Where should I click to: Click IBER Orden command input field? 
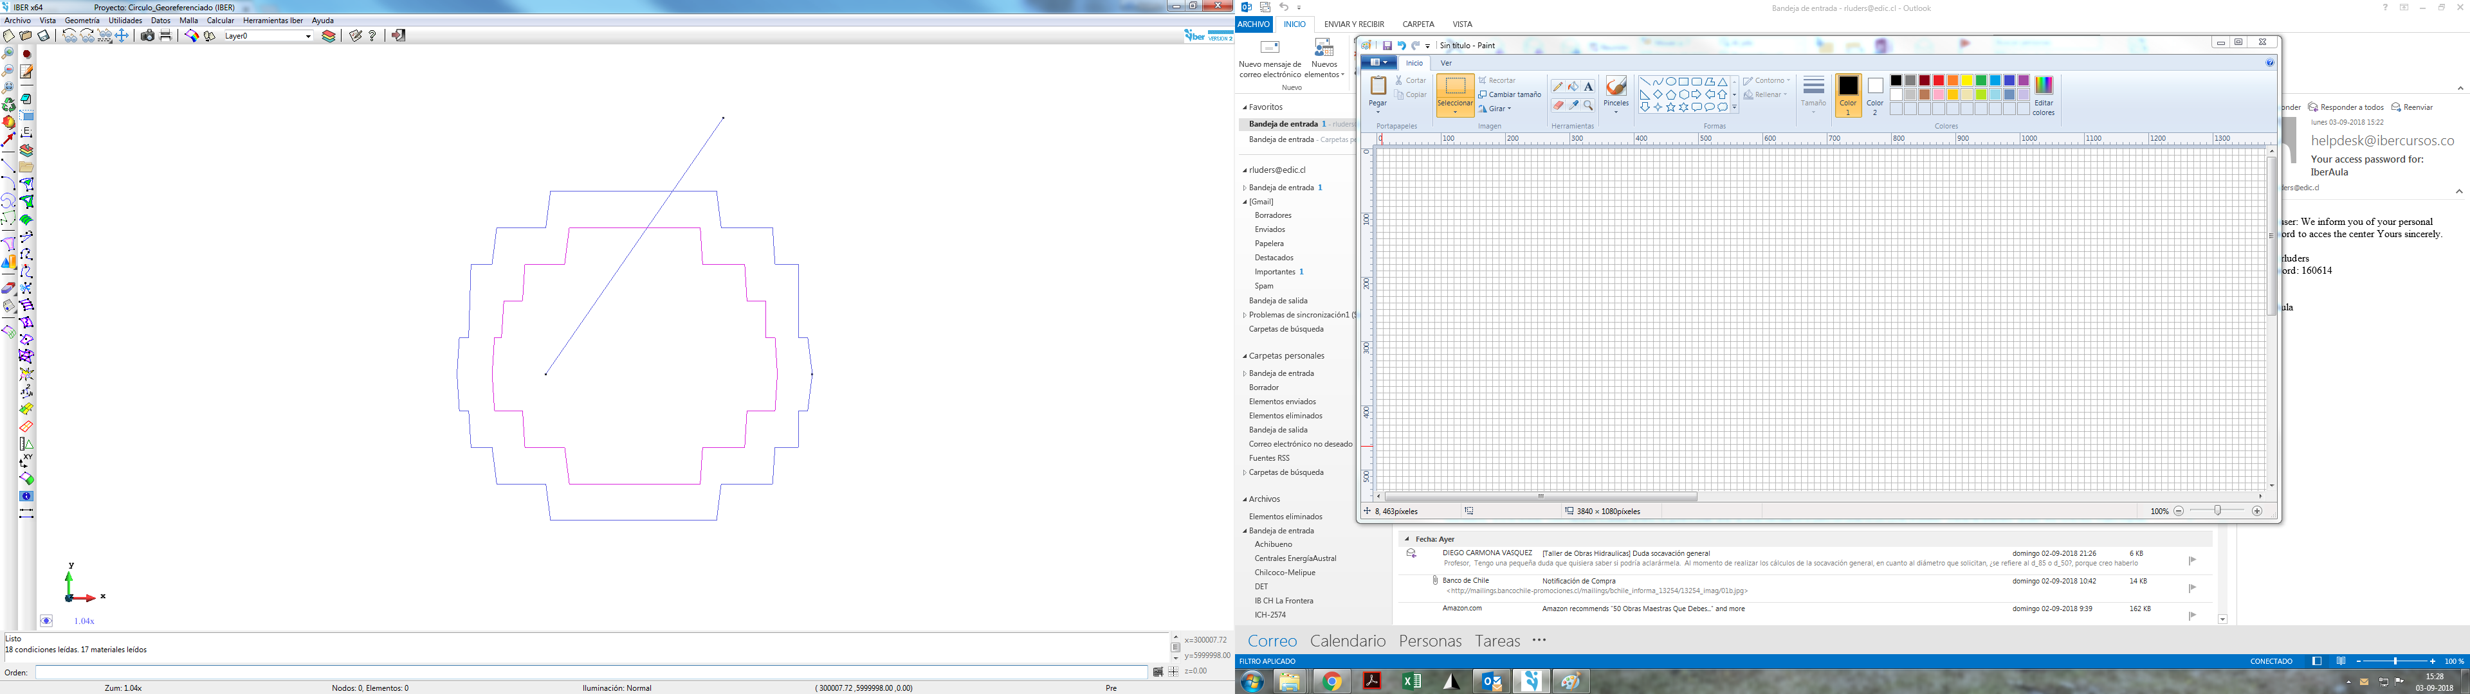(592, 672)
